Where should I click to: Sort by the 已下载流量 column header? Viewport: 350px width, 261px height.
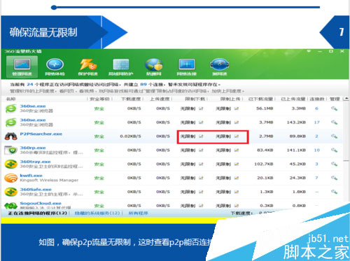point(261,99)
